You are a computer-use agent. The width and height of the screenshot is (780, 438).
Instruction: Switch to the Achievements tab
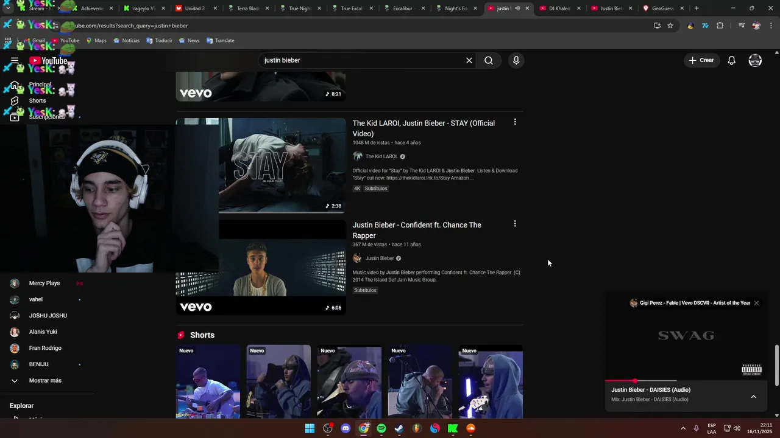tap(93, 9)
